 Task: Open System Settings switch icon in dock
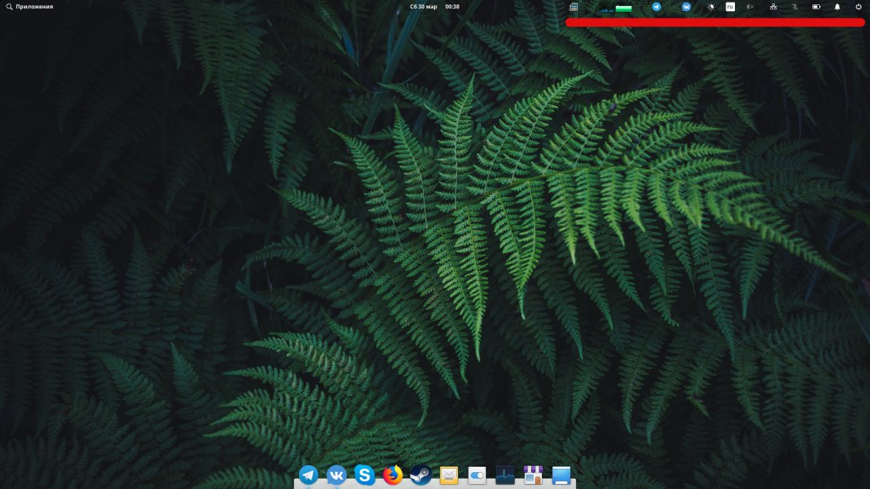[x=477, y=475]
